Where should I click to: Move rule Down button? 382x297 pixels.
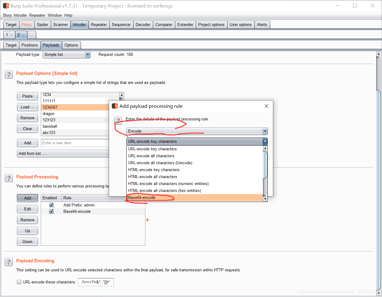(x=28, y=241)
